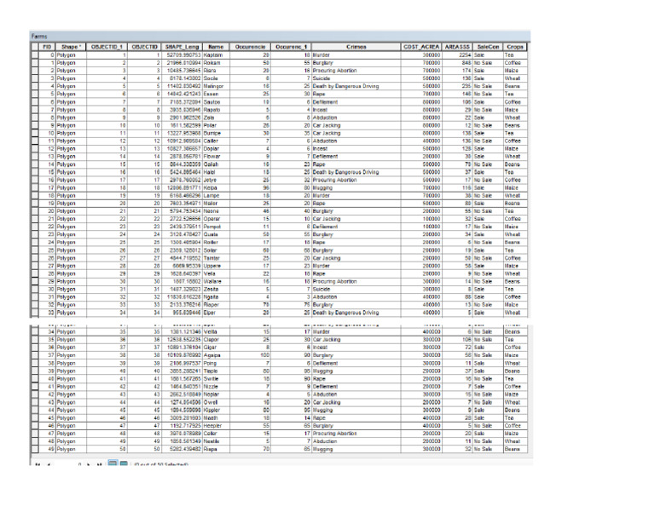Click the name cell Riara
Screen dimensions: 655x506
point(216,71)
